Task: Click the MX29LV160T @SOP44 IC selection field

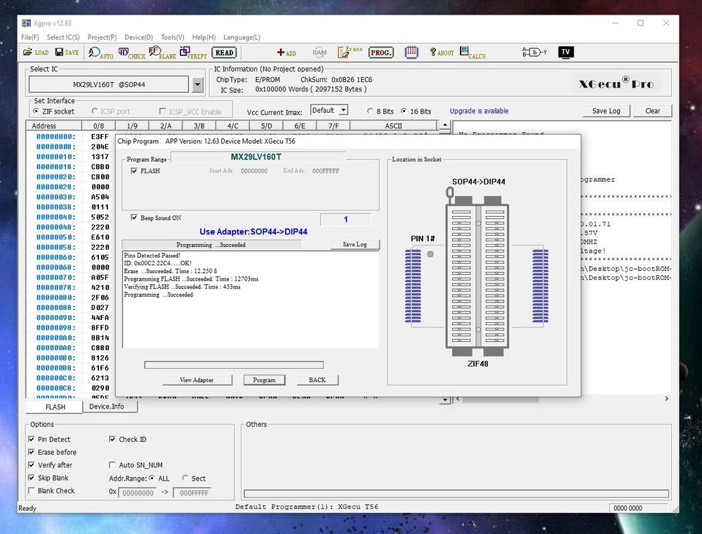Action: point(109,85)
